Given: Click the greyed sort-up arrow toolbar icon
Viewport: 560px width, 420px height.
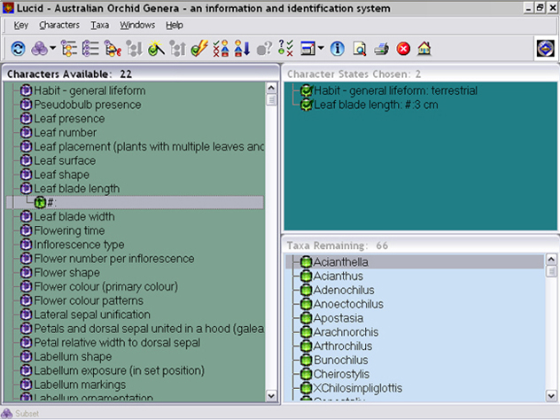Looking at the screenshot, I should [x=177, y=48].
